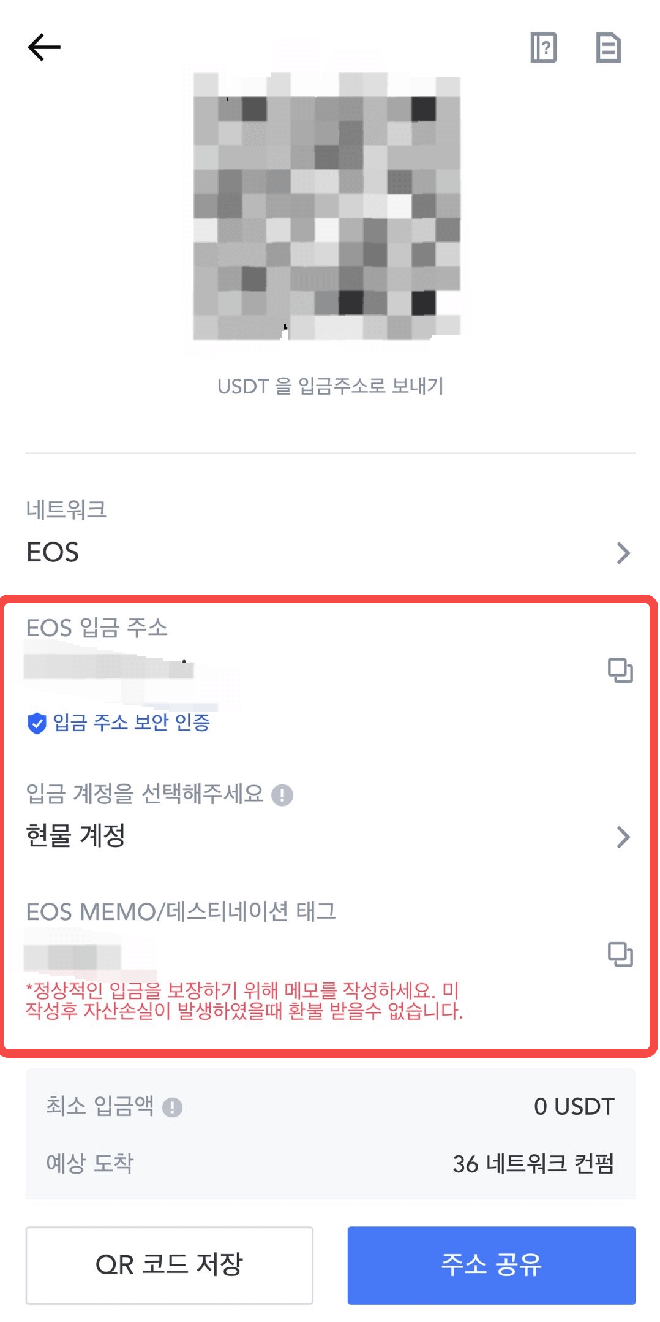Copy the EOS MEMO destination tag
The image size is (660, 1322).
click(x=620, y=954)
